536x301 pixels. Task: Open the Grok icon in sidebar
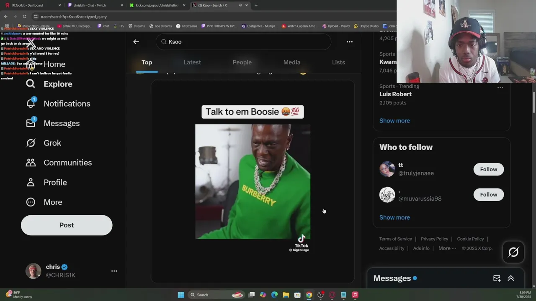31,143
